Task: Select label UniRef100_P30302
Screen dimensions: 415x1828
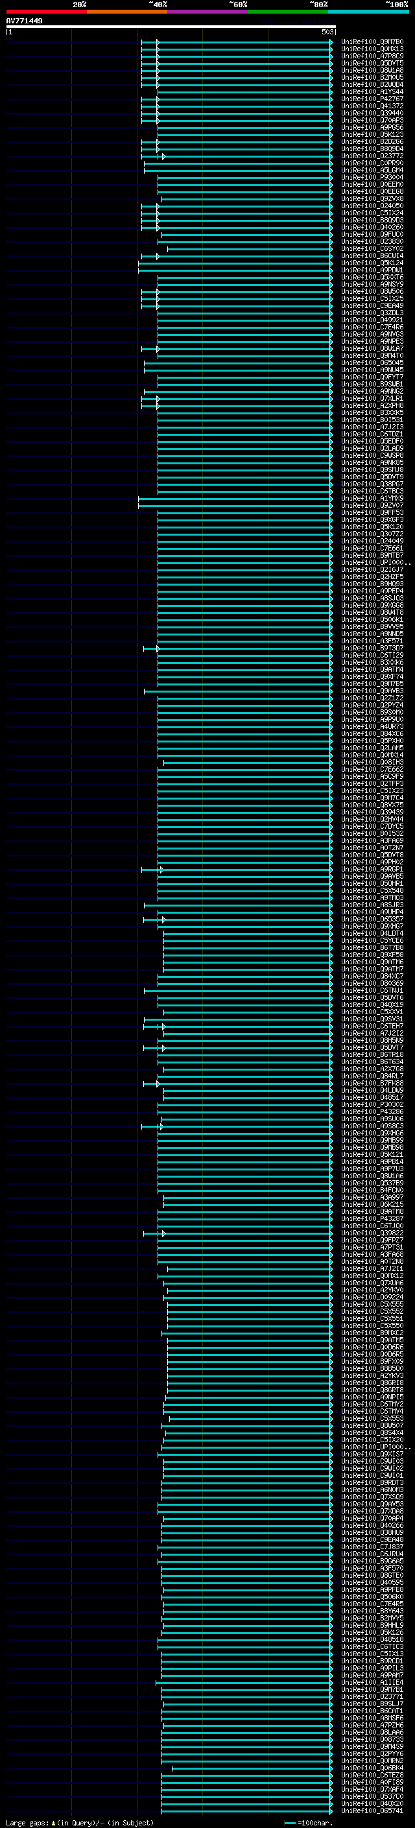Action: (x=372, y=1105)
